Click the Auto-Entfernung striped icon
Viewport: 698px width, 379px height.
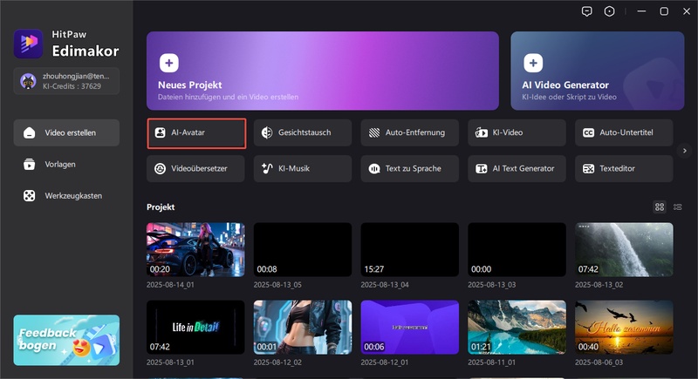pos(374,132)
